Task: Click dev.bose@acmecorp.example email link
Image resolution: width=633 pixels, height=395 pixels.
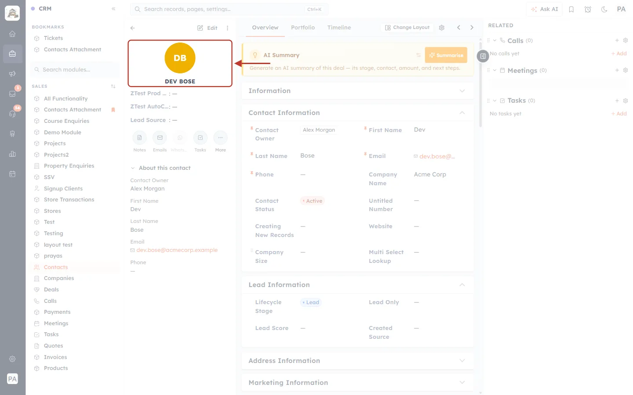Action: (177, 250)
